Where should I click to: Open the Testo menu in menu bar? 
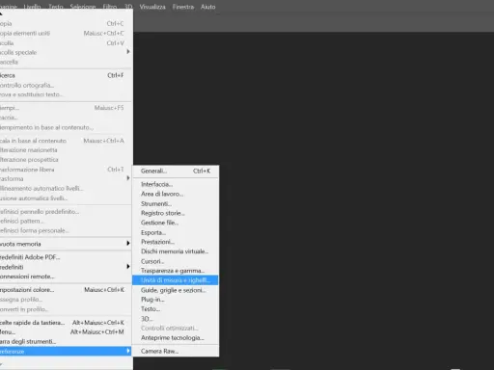coord(56,7)
